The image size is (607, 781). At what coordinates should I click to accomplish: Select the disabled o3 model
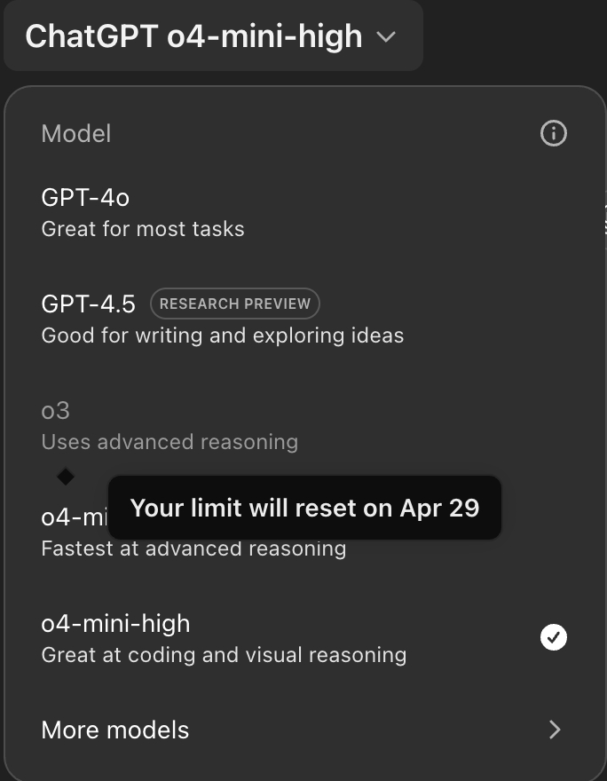[x=56, y=411]
